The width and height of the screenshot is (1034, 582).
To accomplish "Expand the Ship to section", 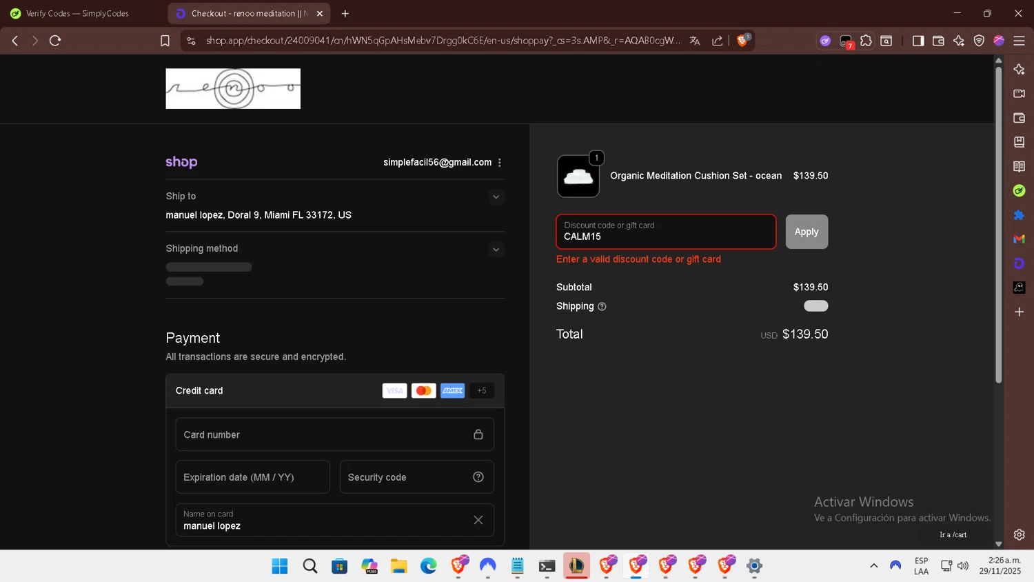I will pyautogui.click(x=496, y=197).
